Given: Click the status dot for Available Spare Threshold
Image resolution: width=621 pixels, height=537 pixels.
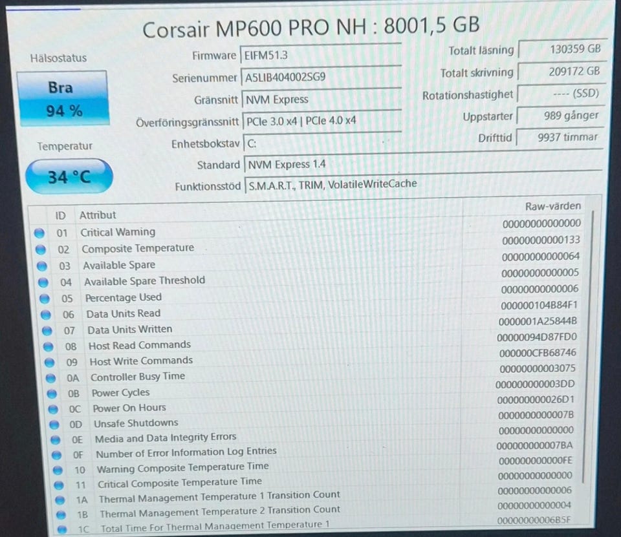Looking at the screenshot, I should 43,282.
